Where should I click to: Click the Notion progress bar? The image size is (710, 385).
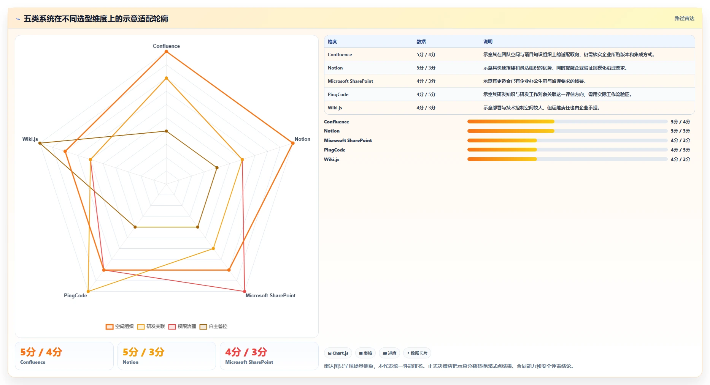[x=567, y=131]
